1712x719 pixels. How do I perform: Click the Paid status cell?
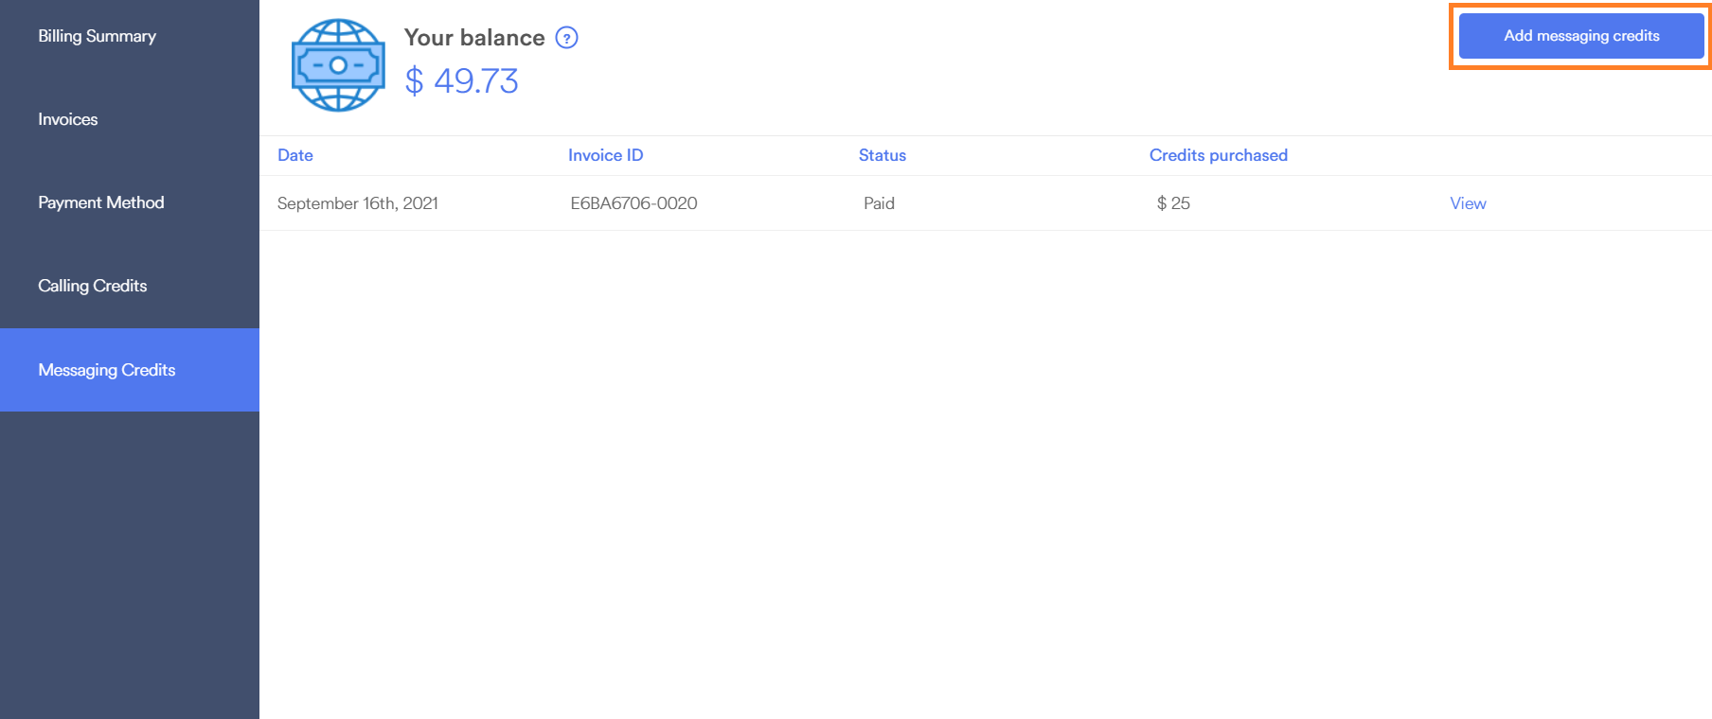pos(879,203)
